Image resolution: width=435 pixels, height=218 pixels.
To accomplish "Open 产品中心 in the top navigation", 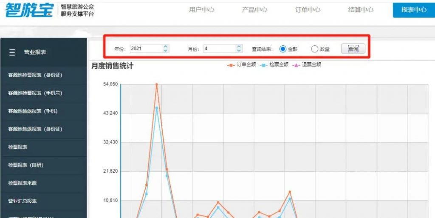I will tap(255, 10).
